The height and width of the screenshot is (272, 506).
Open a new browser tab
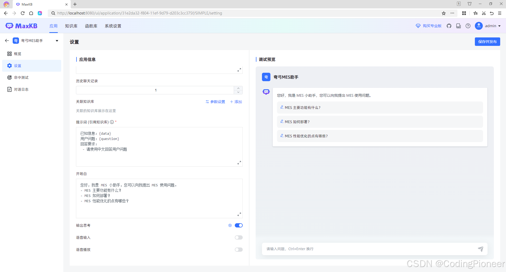pyautogui.click(x=75, y=4)
